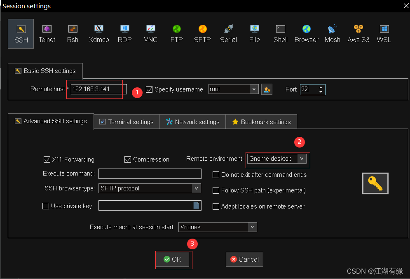The image size is (410, 279).
Task: Enable Adapt locales on remote server
Action: click(216, 206)
